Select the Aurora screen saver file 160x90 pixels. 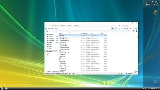[x=83, y=35]
